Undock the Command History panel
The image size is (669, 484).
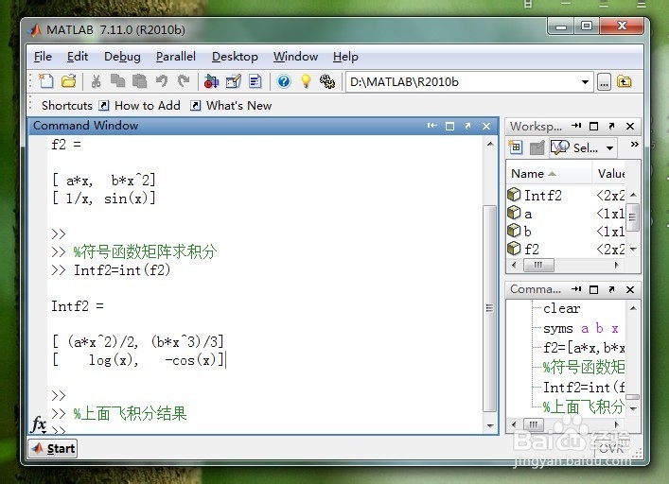tap(611, 289)
